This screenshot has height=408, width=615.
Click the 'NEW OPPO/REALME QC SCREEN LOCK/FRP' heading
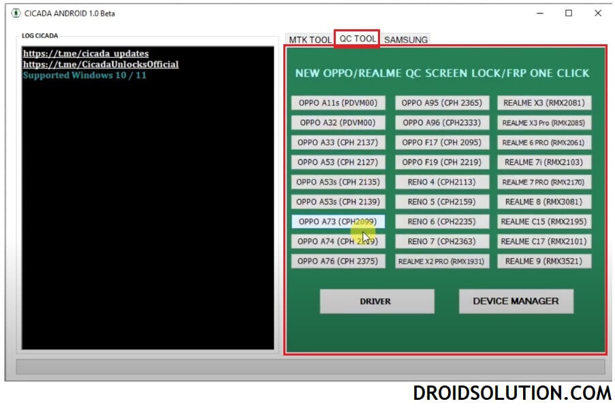click(442, 74)
